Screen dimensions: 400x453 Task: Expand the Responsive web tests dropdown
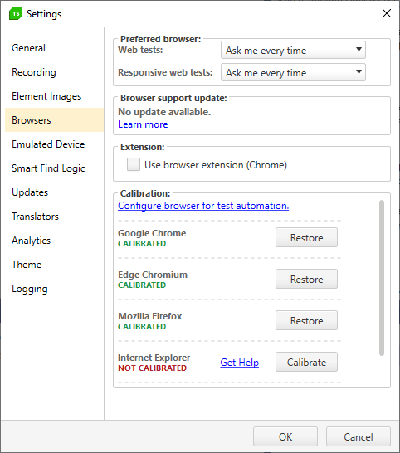tap(293, 72)
